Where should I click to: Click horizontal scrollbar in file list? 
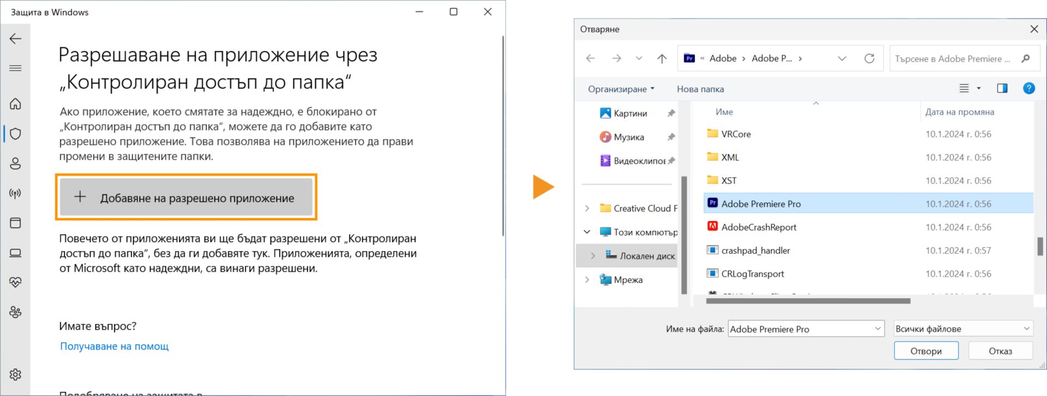pyautogui.click(x=808, y=301)
